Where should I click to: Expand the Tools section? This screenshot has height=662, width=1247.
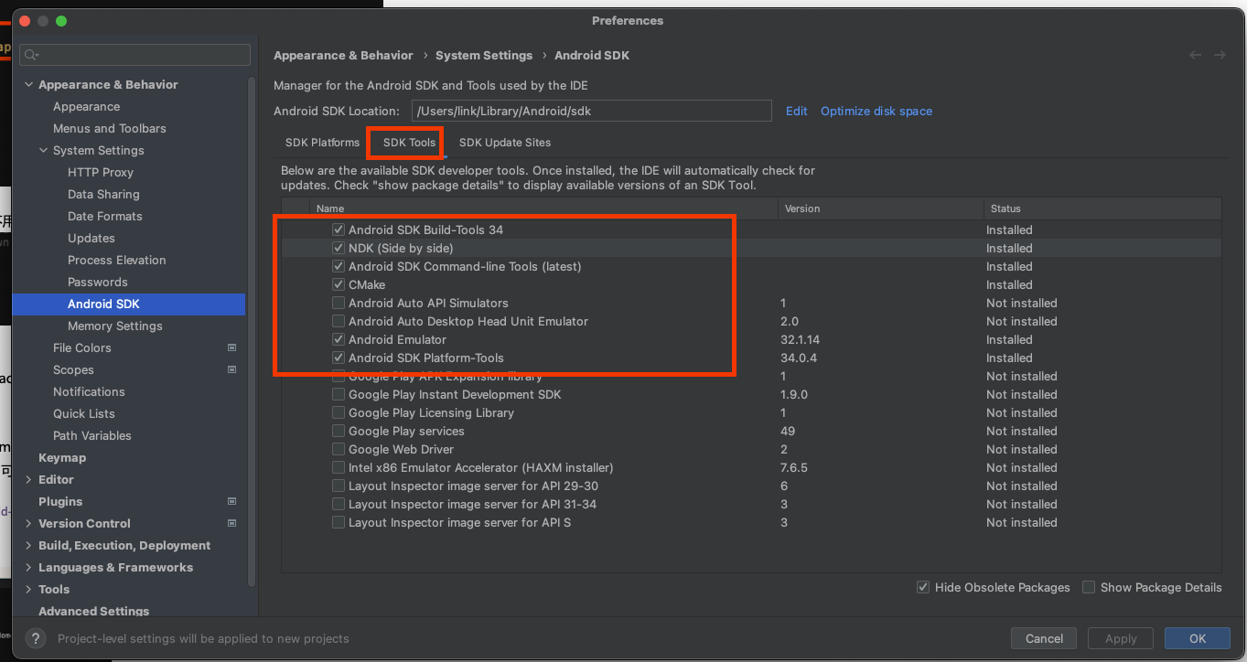pos(29,589)
